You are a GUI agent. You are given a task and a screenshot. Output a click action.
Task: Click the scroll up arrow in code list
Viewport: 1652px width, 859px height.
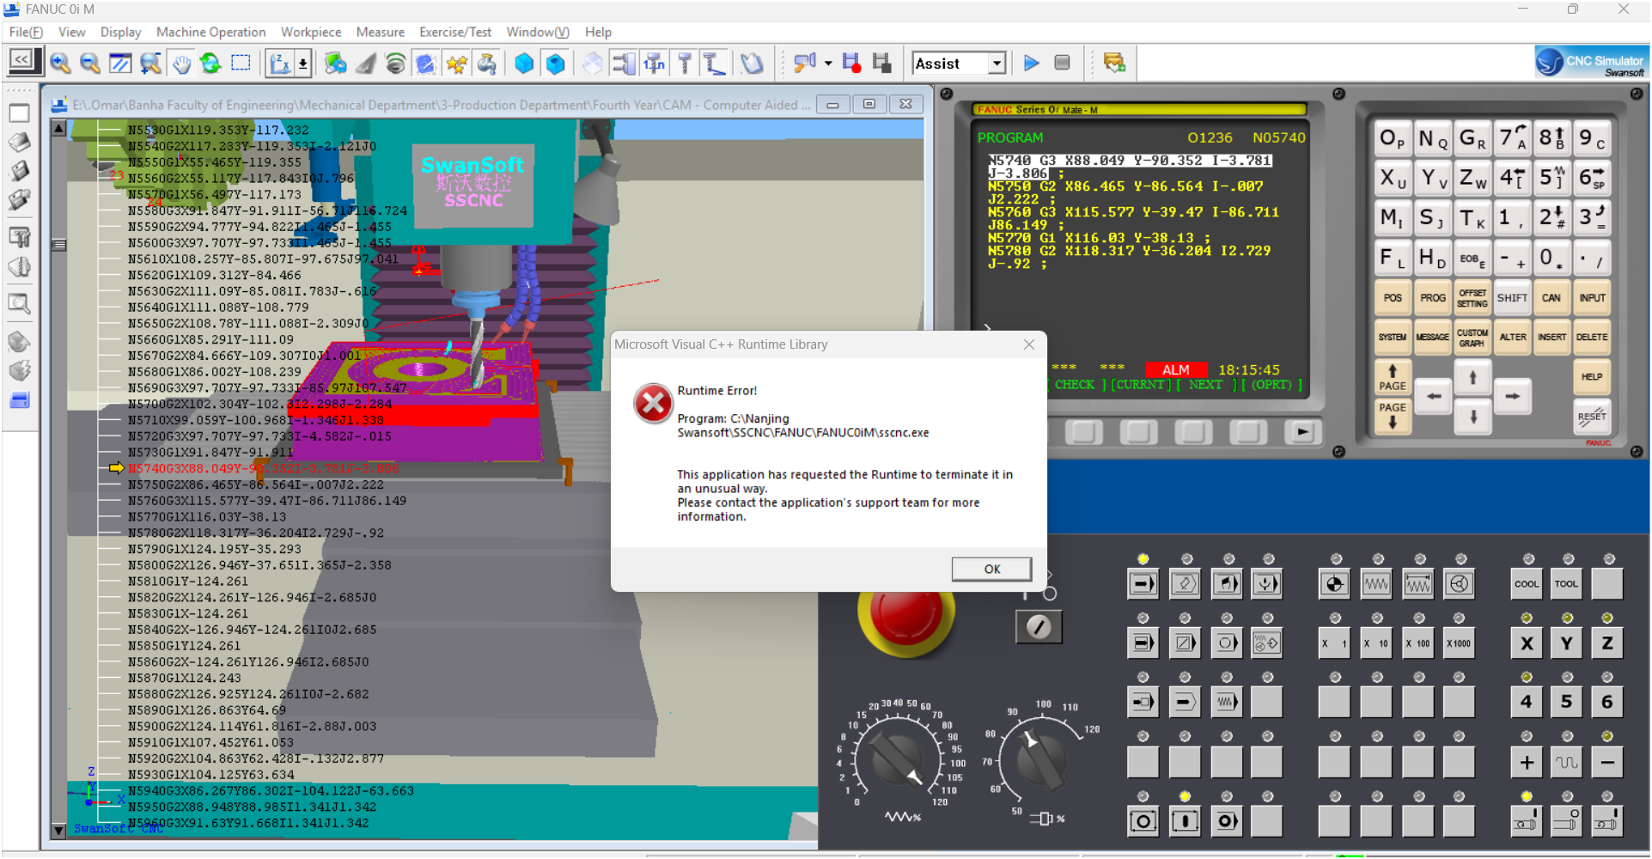tap(58, 128)
